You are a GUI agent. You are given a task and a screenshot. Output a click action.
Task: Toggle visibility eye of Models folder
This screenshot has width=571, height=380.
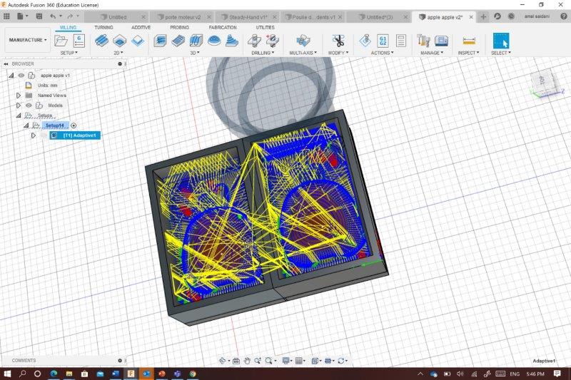(29, 106)
